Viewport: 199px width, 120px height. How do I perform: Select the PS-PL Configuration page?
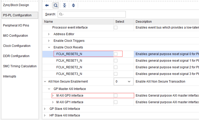click(x=20, y=15)
